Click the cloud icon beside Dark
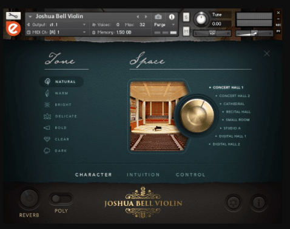290x229 pixels. [x=47, y=151]
